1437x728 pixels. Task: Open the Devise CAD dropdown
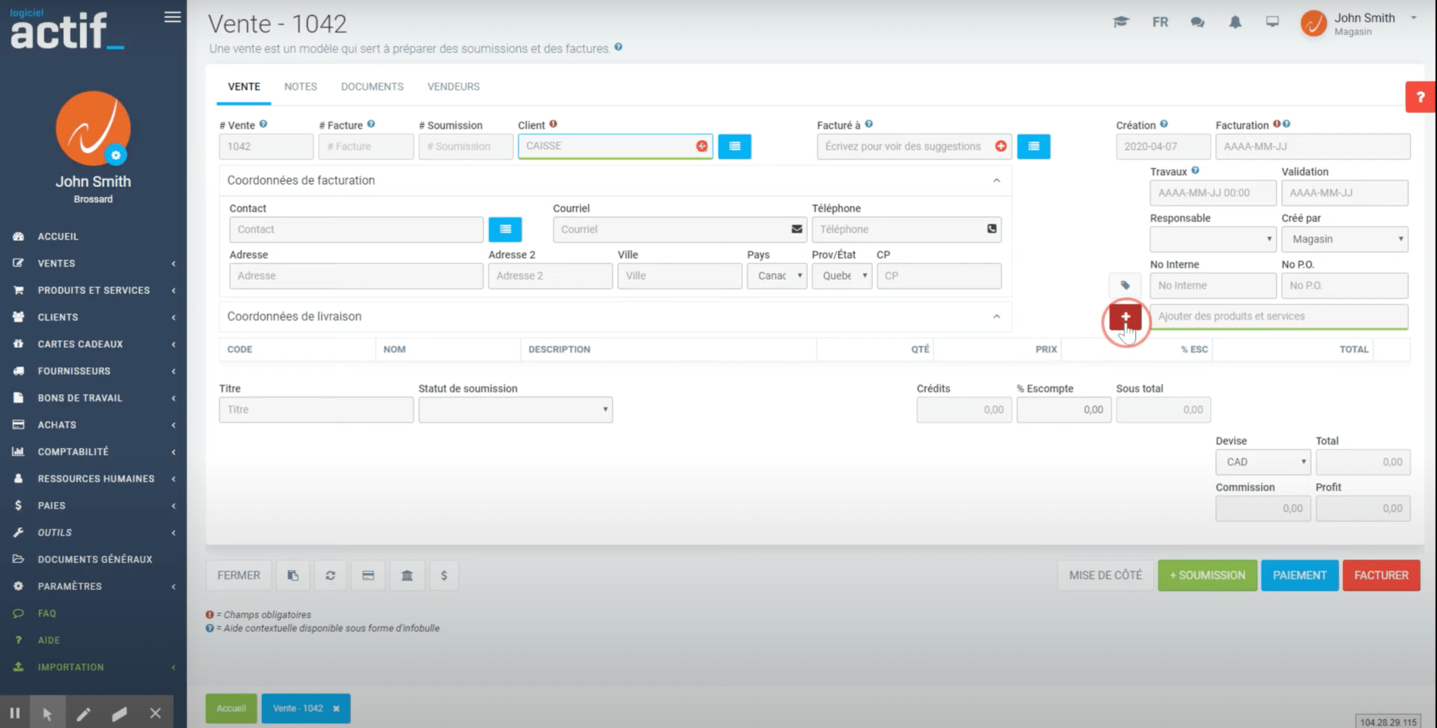pos(1263,462)
